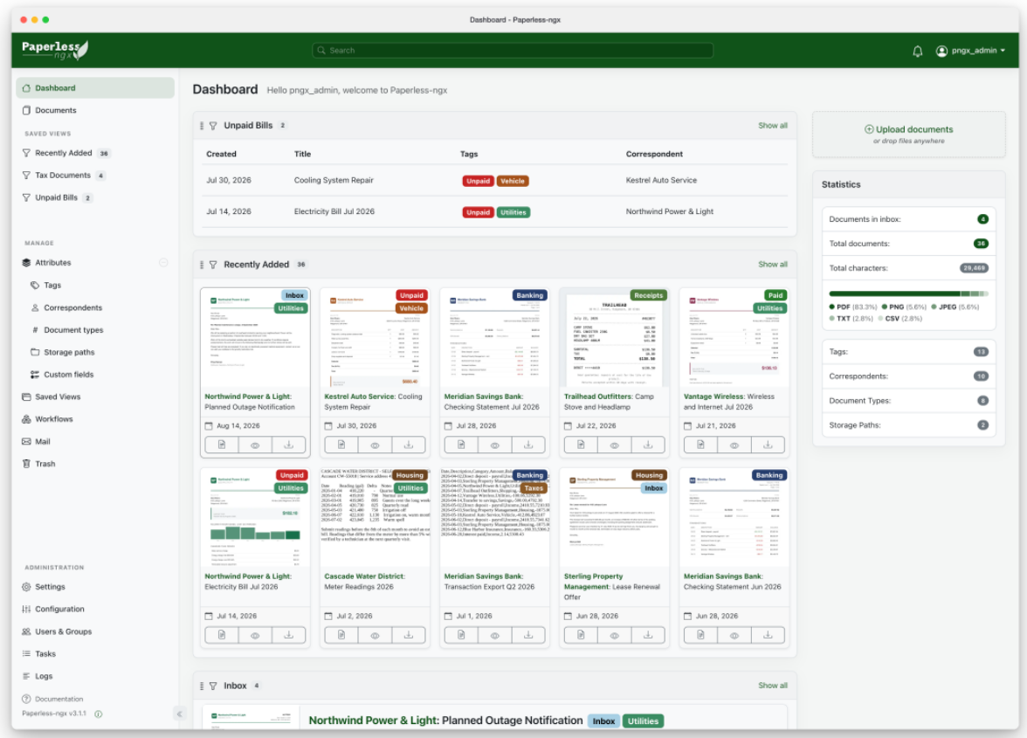Click Show all in Unpaid Bills widget

coord(773,125)
